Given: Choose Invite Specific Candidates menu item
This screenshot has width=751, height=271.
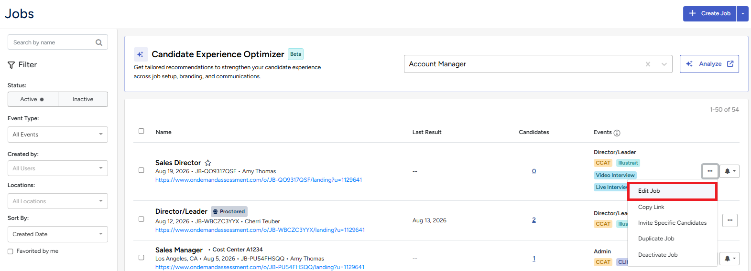Looking at the screenshot, I should [672, 223].
